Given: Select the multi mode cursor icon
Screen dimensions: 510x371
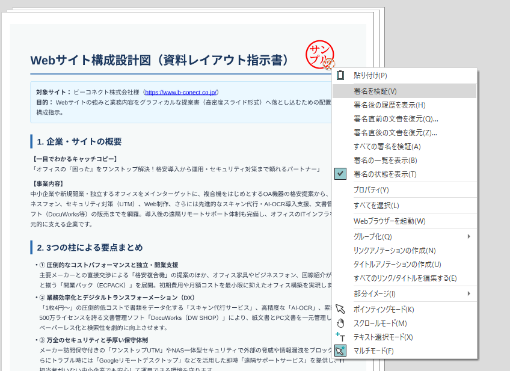Looking at the screenshot, I should 340,351.
